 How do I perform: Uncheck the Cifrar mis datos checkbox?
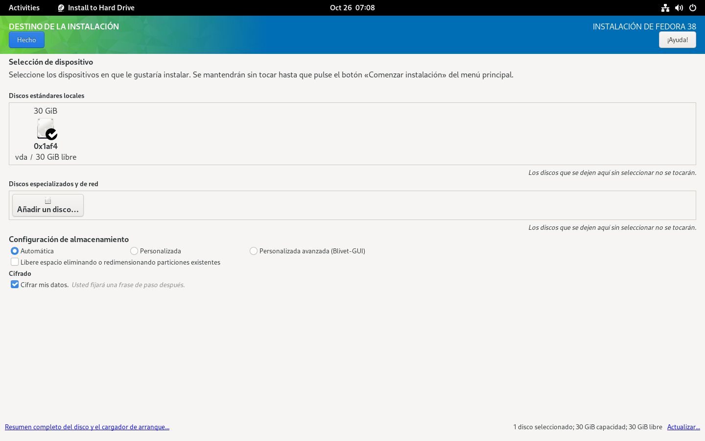[x=15, y=285]
